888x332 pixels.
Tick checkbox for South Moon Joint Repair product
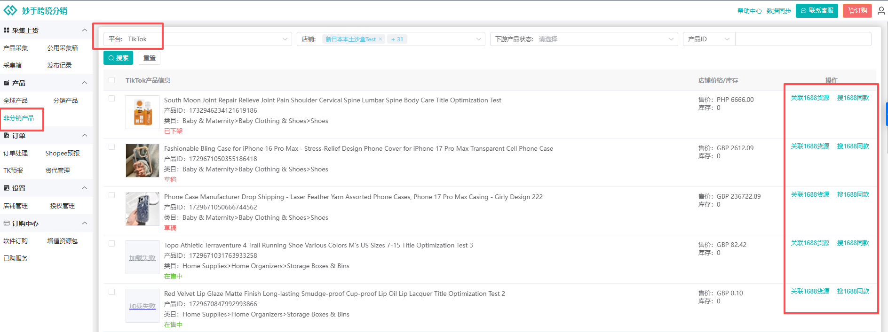(111, 99)
